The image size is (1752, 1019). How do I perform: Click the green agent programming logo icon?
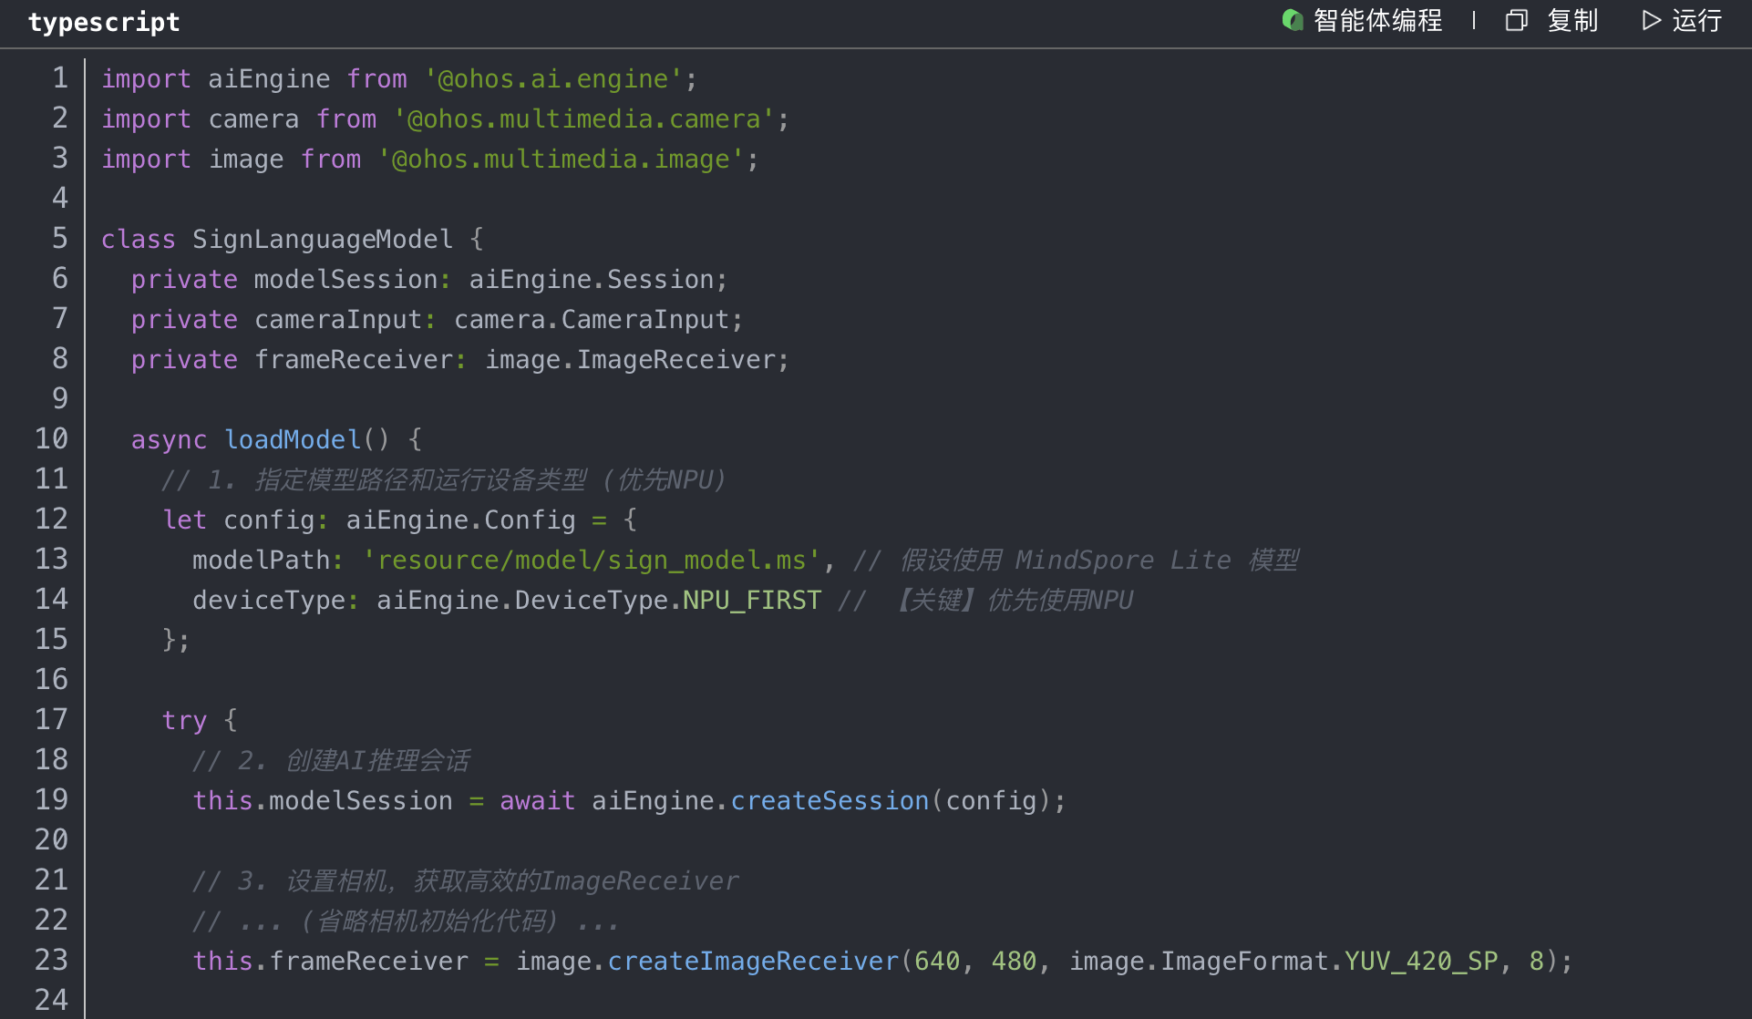[1293, 20]
